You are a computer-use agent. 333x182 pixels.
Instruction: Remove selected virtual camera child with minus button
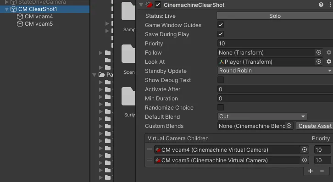[x=322, y=171]
